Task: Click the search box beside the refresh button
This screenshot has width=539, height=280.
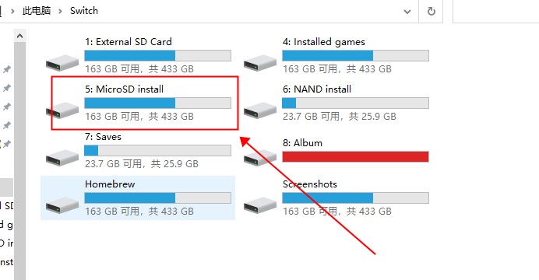Action: (x=496, y=12)
